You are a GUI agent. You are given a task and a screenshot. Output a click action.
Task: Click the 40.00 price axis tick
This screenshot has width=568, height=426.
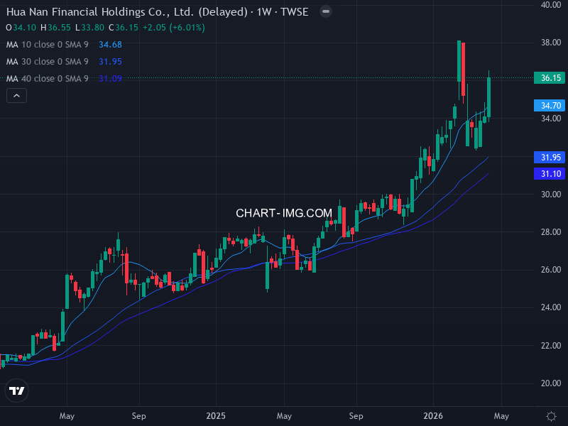point(551,5)
